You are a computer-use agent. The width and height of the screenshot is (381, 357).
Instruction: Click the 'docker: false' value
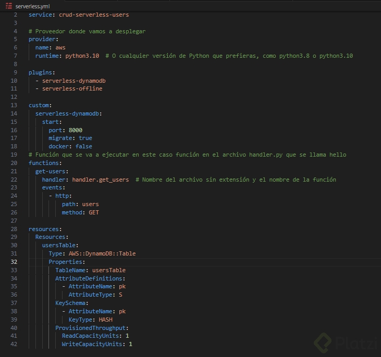pos(83,146)
